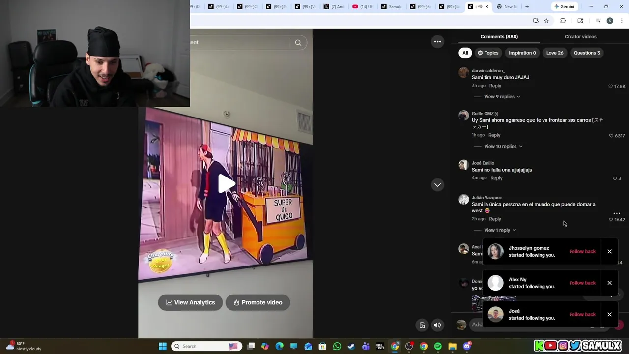Viewport: 629px width, 354px height.
Task: Like José Emilio comment heart
Action: [x=615, y=178]
